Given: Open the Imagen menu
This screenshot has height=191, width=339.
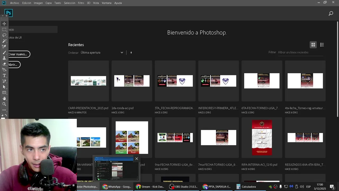Looking at the screenshot, I should [x=38, y=3].
